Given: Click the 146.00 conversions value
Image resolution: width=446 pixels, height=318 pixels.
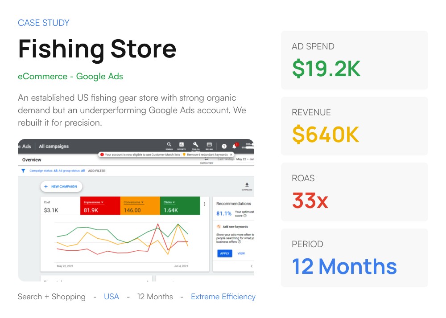Looking at the screenshot, I should (x=132, y=210).
